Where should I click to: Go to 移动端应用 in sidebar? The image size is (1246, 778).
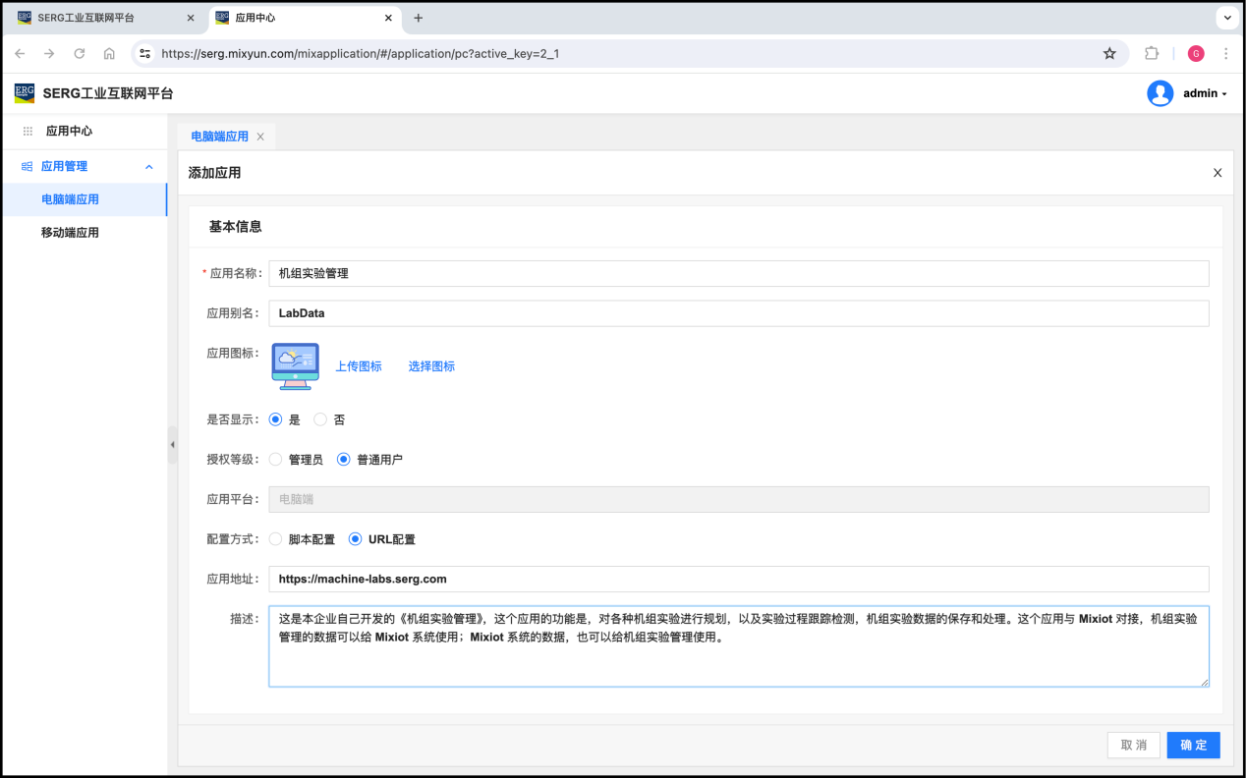pyautogui.click(x=70, y=233)
